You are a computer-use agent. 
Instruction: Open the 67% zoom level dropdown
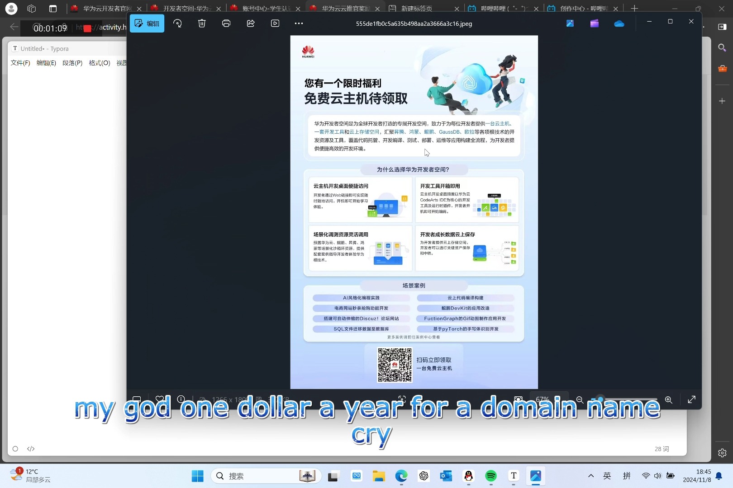click(548, 399)
